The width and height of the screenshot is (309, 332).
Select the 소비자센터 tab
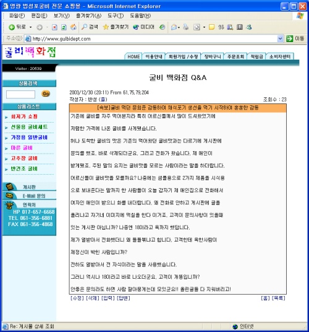click(x=280, y=56)
